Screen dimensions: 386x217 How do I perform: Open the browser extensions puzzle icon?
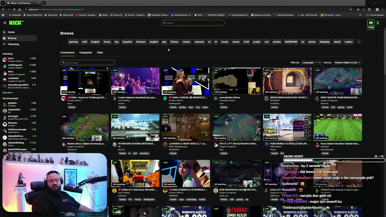(369, 9)
